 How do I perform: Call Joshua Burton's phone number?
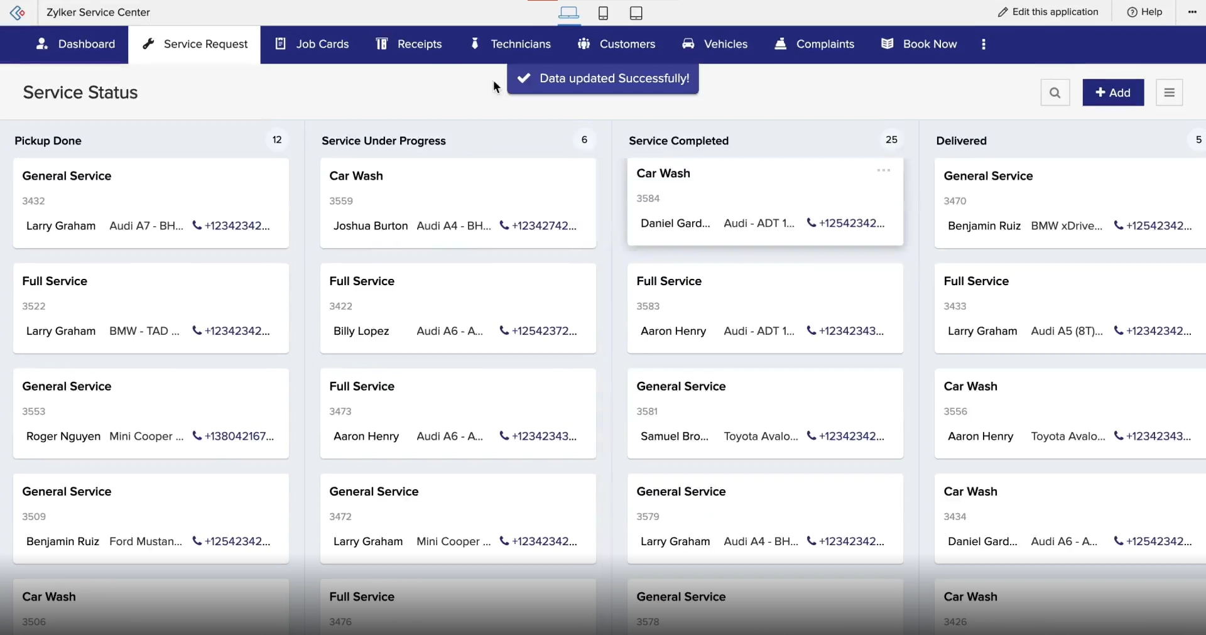point(538,225)
